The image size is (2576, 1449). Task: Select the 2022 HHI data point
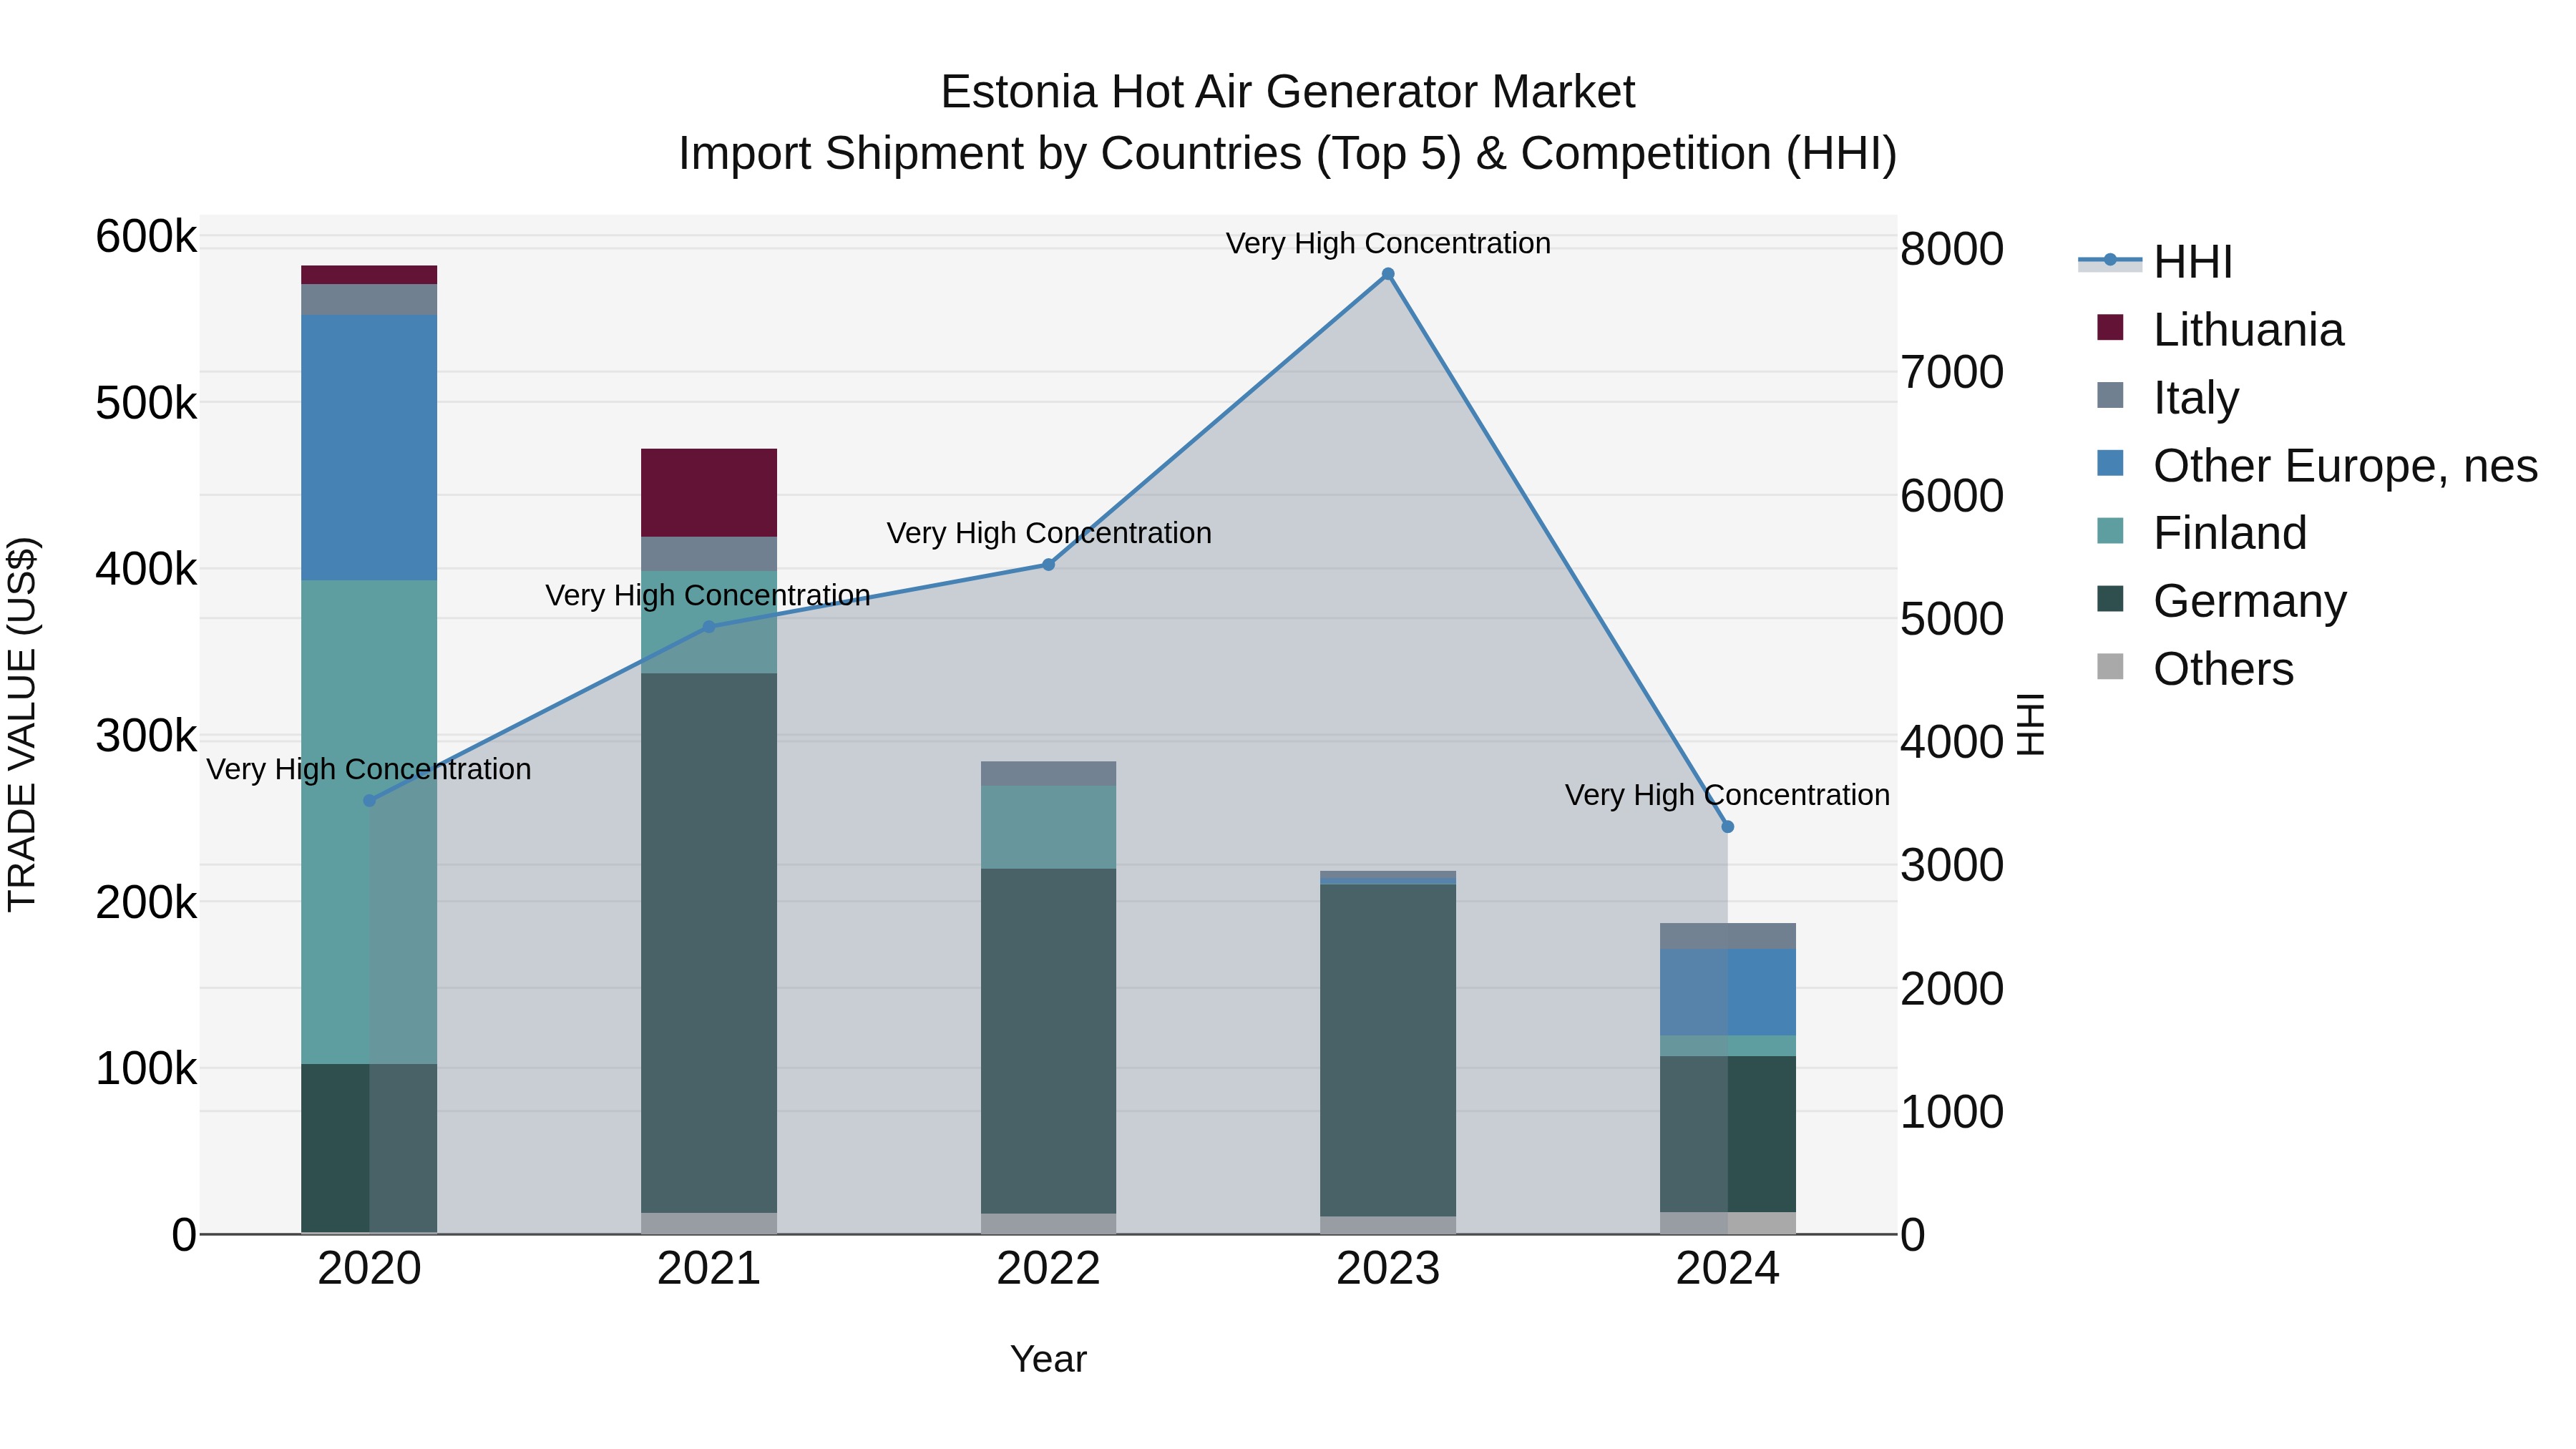point(1048,565)
